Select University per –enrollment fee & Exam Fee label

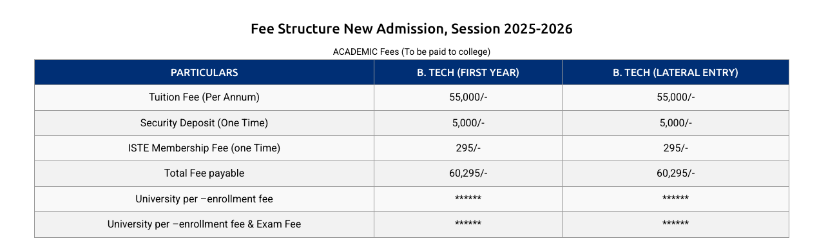(x=204, y=224)
